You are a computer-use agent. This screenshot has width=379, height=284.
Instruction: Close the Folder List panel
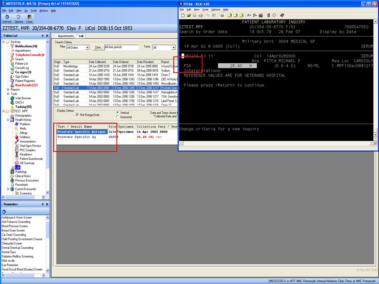coord(47,35)
